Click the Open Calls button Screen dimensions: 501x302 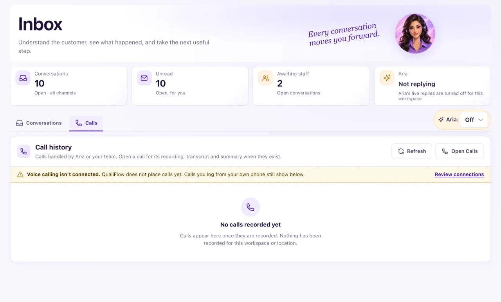point(460,151)
